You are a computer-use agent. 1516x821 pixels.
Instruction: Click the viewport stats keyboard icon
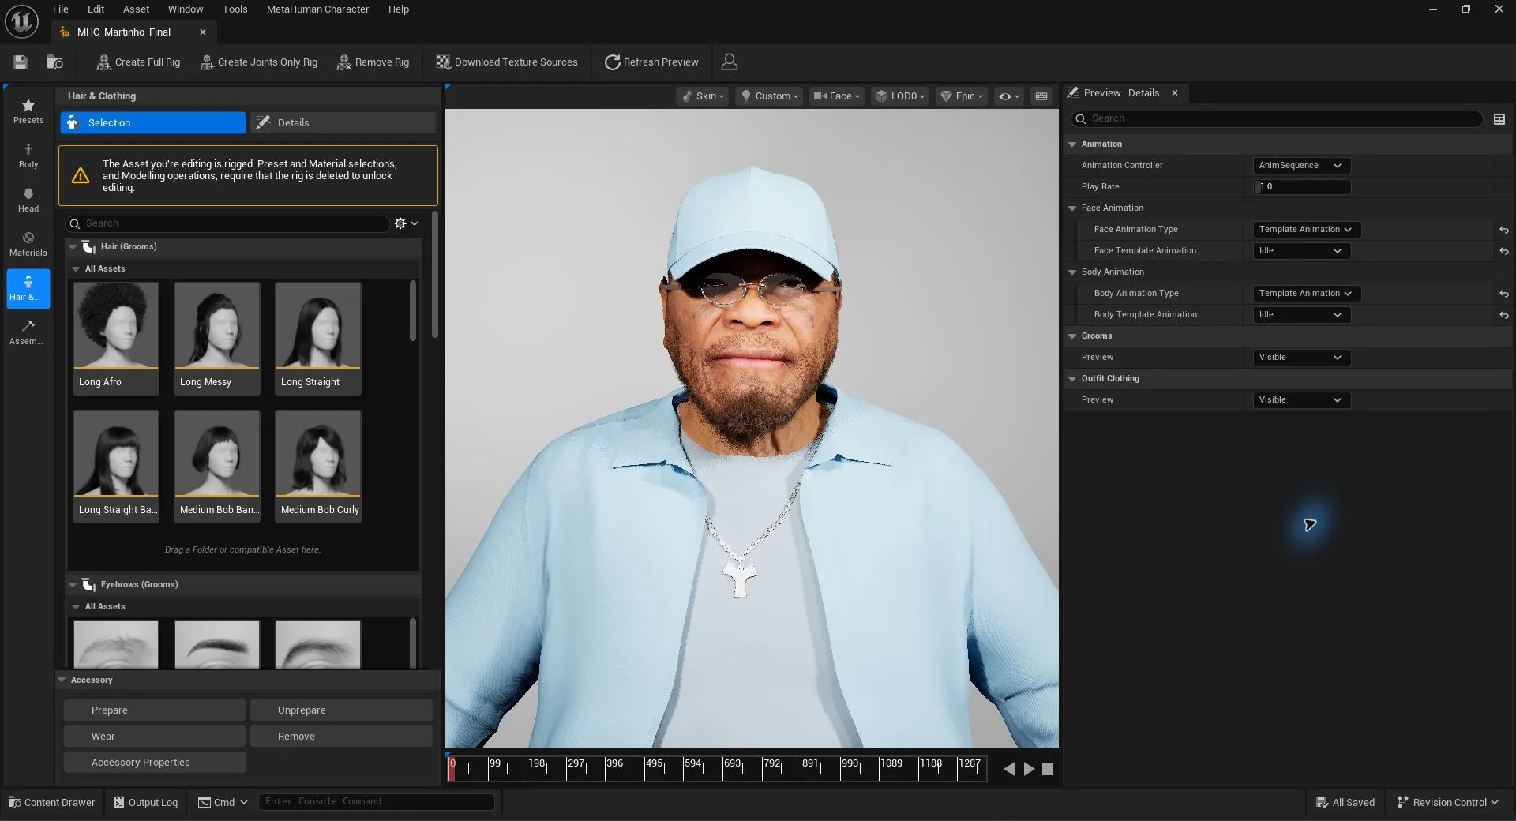point(1041,96)
